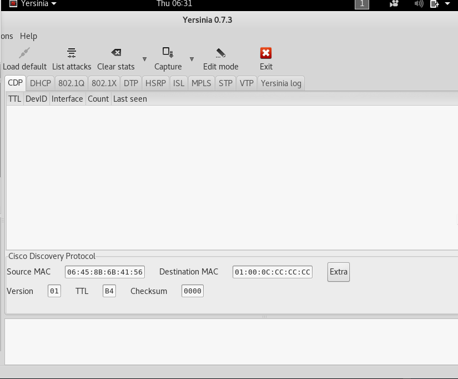458x379 pixels.
Task: Switch to the DTP tab
Action: tap(131, 83)
